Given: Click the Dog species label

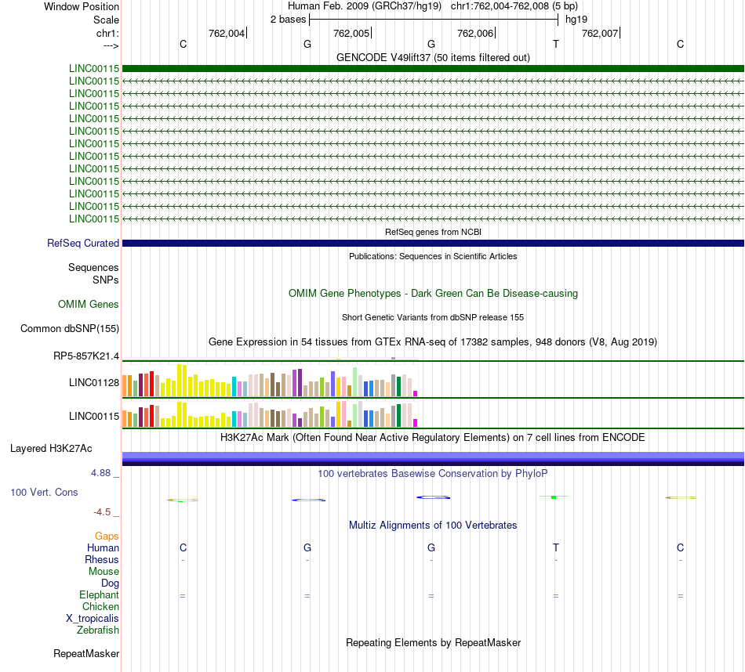Looking at the screenshot, I should coord(110,583).
